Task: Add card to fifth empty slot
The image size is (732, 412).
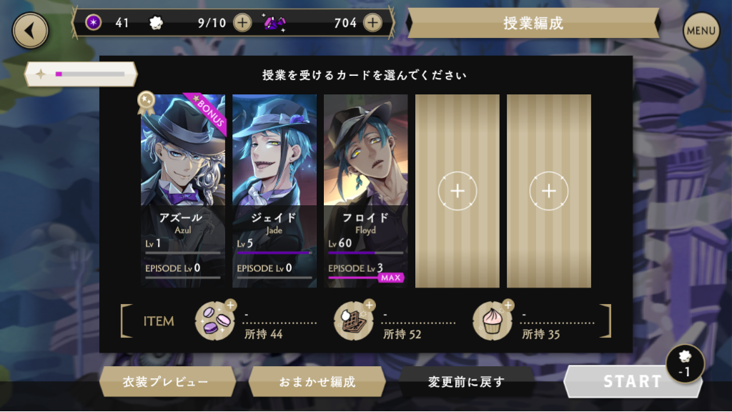Action: 548,191
